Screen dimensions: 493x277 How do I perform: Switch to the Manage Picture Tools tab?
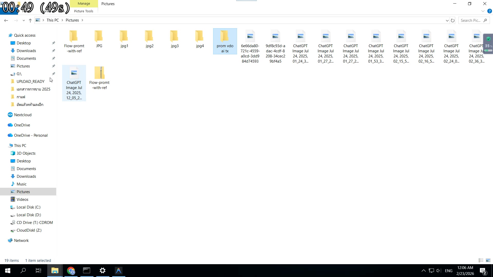(83, 4)
